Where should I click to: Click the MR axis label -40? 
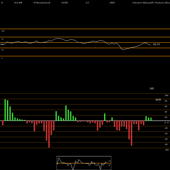166,134
